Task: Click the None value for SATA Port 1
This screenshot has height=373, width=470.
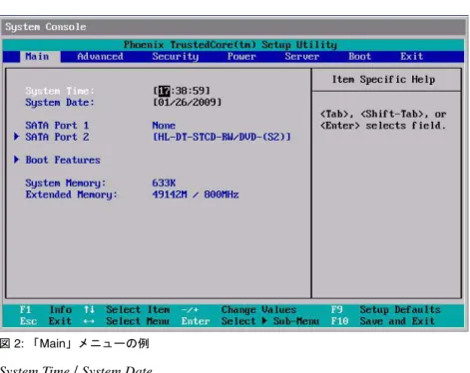Action: [x=164, y=126]
